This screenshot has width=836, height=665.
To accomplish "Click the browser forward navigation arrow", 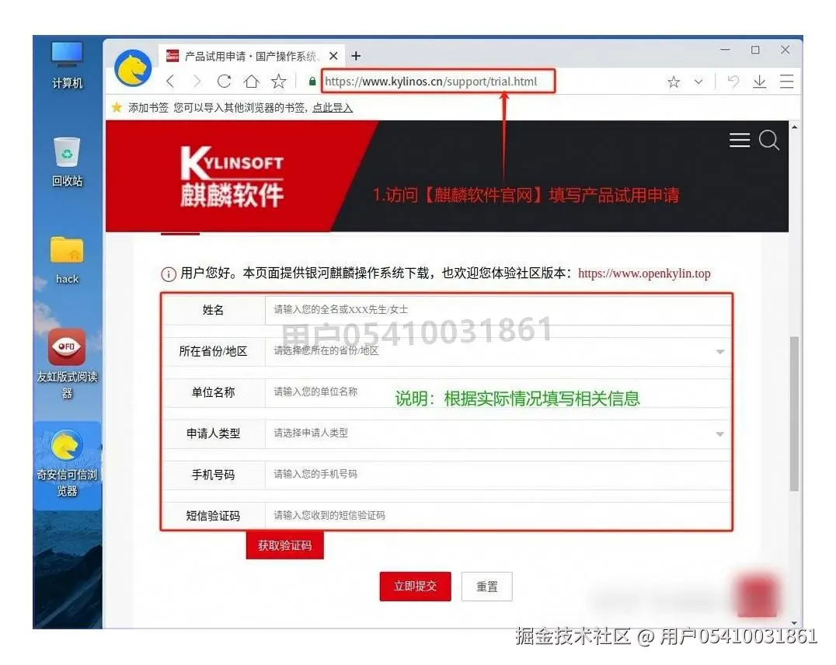I will click(197, 81).
